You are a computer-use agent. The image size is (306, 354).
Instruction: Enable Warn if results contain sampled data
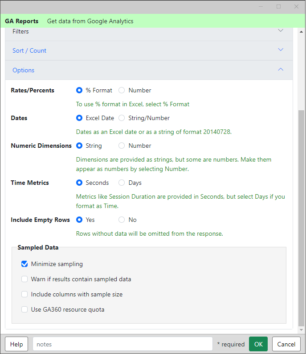click(x=24, y=279)
